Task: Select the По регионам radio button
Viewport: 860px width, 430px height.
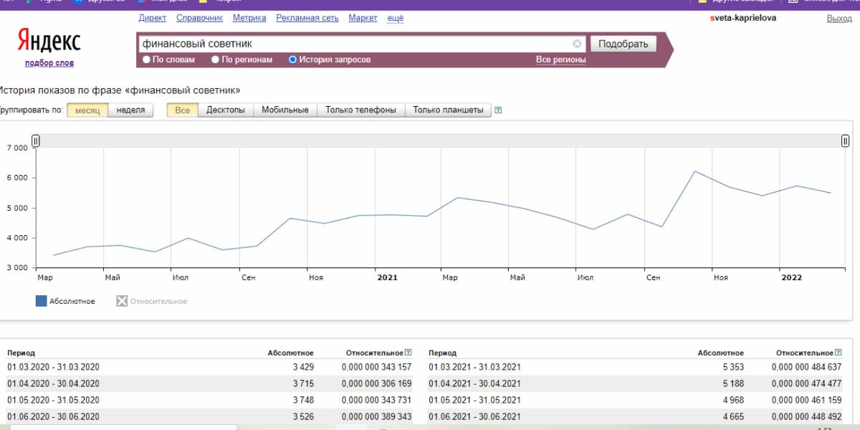Action: pyautogui.click(x=215, y=60)
